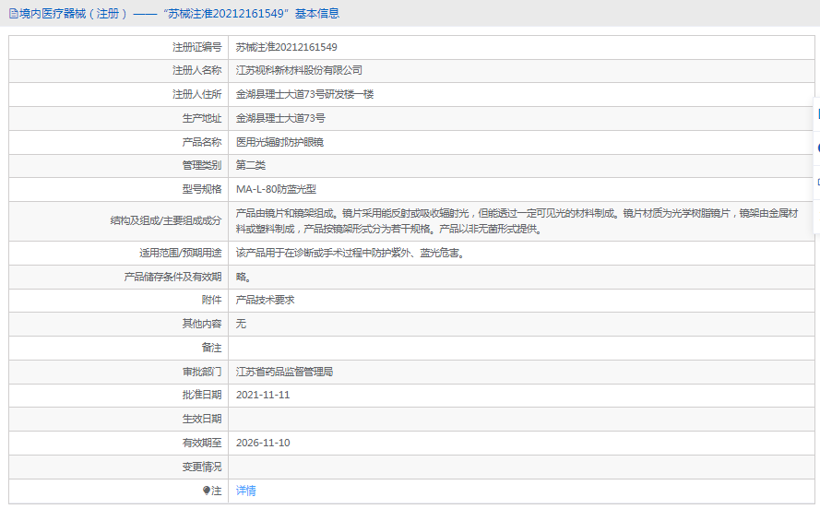This screenshot has height=509, width=820.
Task: Select the model spec MA-L-80防蓝光型
Action: [276, 189]
